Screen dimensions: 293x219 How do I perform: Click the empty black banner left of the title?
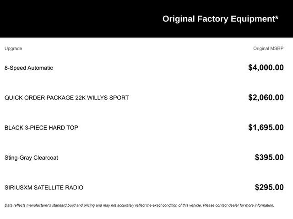click(78, 19)
